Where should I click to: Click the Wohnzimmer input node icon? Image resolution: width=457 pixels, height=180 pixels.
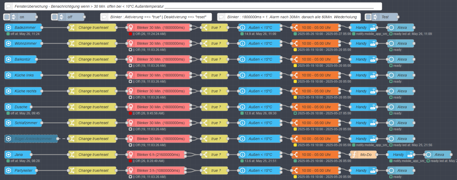[x=9, y=43]
